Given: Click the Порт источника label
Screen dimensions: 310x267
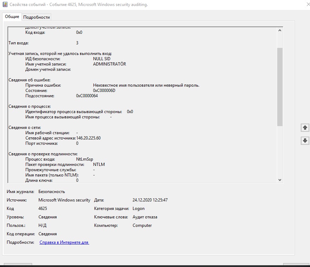Looking at the screenshot, I should click(x=42, y=143).
